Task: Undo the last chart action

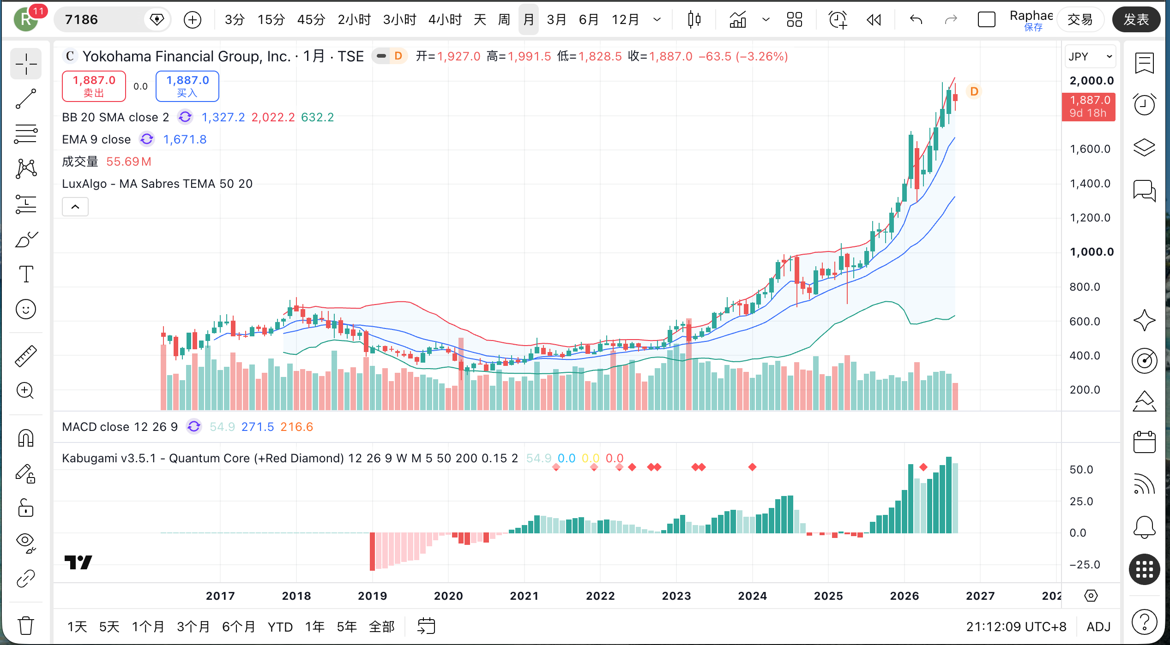Action: [916, 20]
